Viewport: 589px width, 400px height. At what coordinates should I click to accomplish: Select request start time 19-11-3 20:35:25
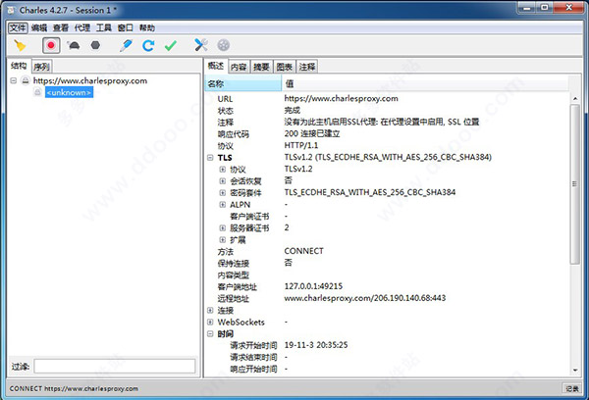pos(316,345)
